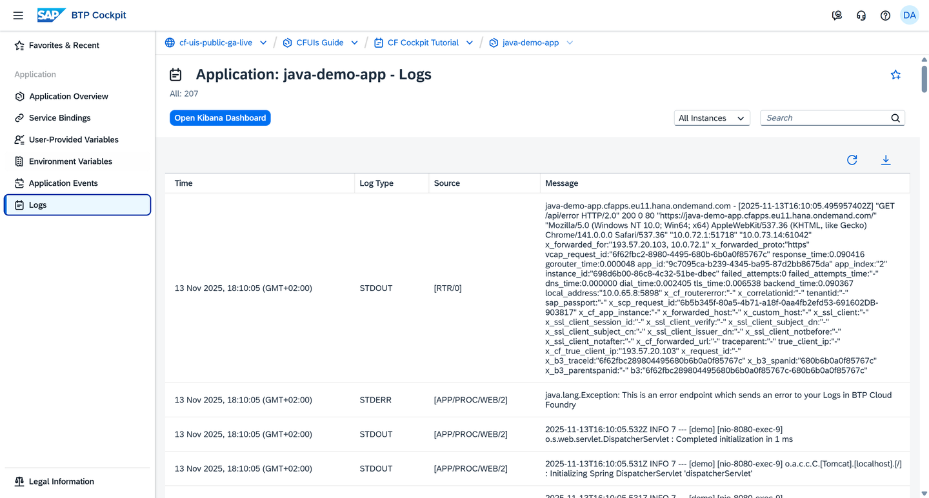Screen dimensions: 929x498
Task: Click the CF Cockpit Tutorial breadcrumb
Action: [423, 43]
